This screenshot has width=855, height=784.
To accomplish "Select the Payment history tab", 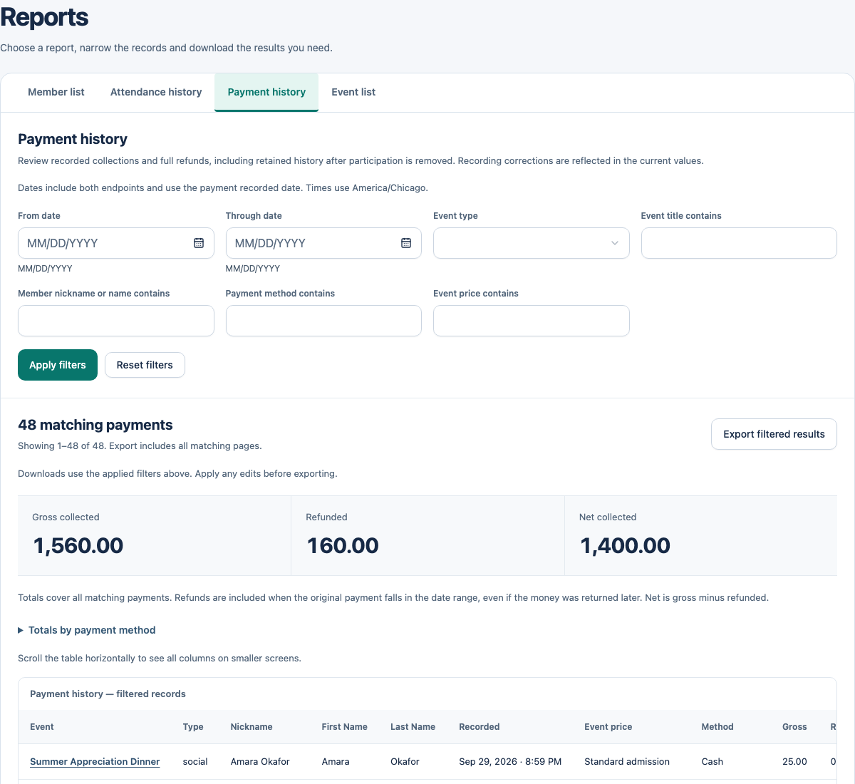I will [266, 92].
